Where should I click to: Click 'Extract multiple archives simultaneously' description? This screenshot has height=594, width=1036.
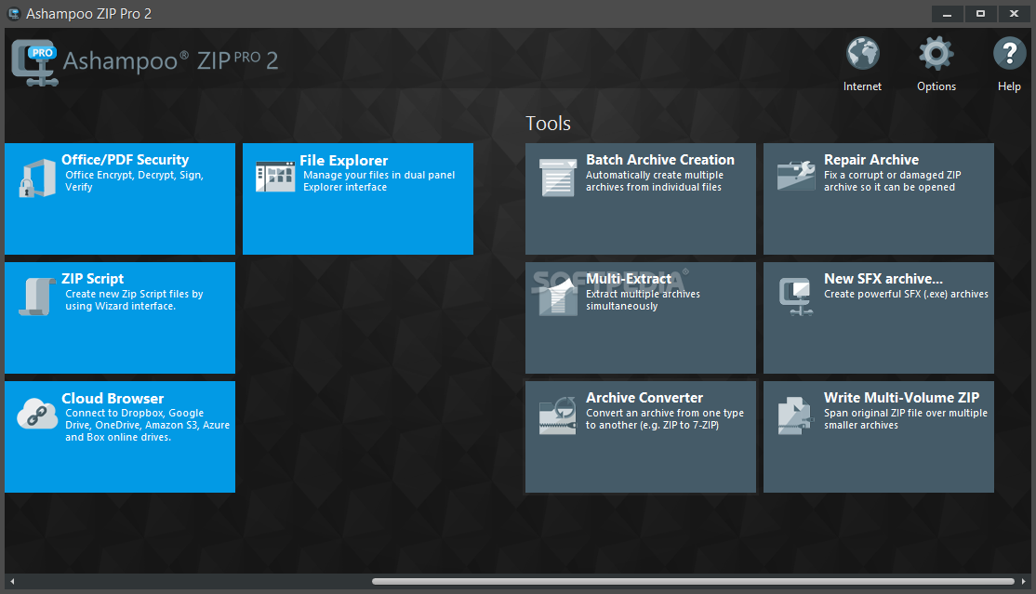(643, 300)
